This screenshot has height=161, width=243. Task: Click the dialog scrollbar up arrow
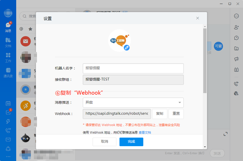tap(205, 26)
